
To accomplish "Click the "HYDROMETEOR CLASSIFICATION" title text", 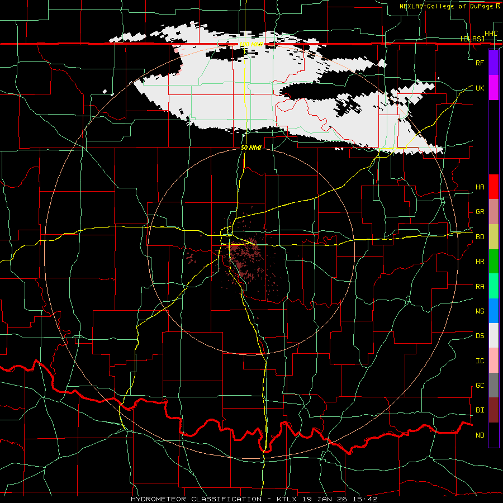I will tap(196, 499).
